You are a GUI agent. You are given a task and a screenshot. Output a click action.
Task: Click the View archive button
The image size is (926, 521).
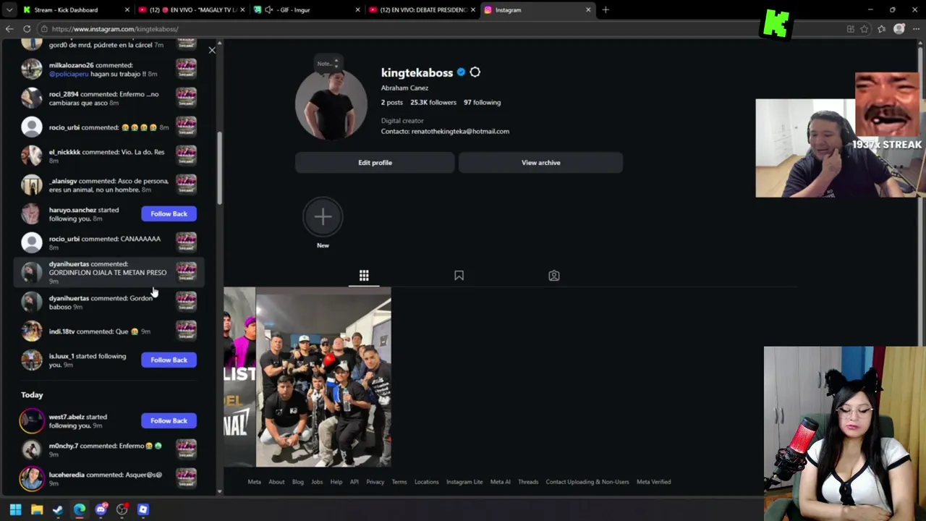point(540,163)
